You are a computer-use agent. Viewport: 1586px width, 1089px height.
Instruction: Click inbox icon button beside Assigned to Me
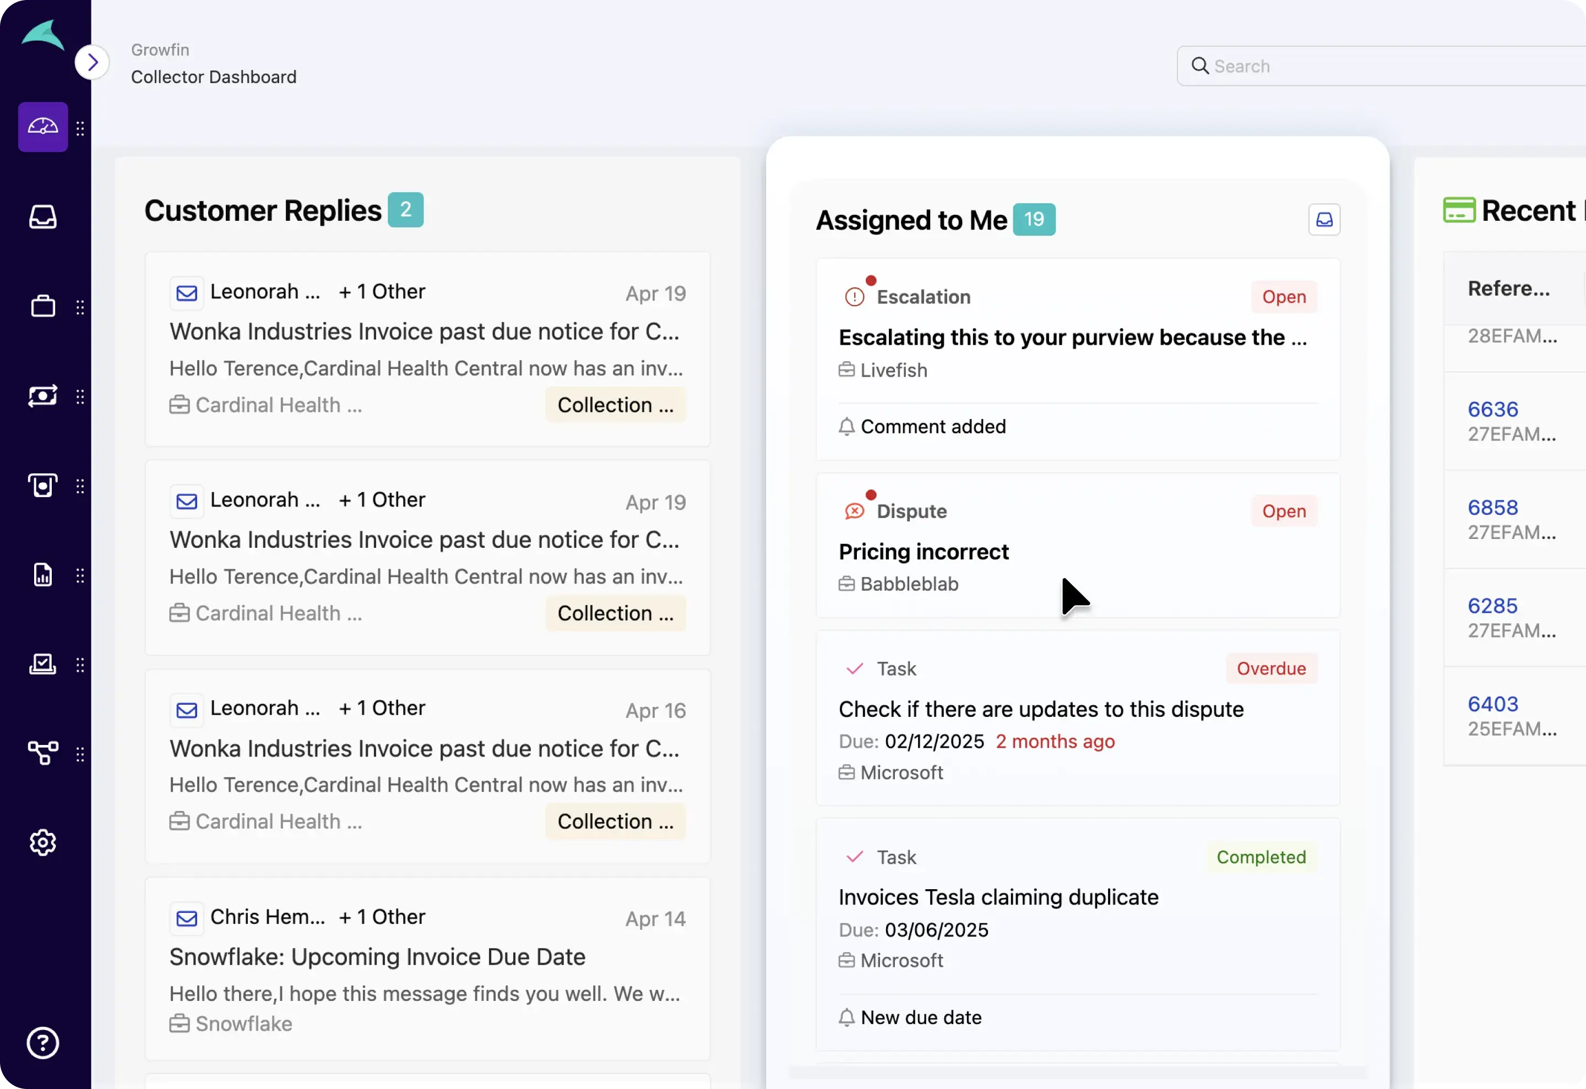pos(1324,220)
